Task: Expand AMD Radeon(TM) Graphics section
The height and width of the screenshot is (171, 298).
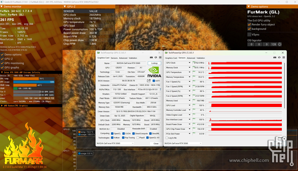Action: (2, 106)
